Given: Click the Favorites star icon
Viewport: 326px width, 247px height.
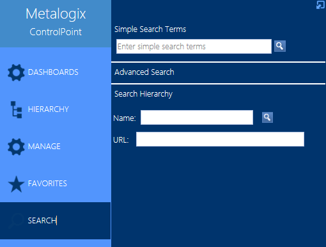Looking at the screenshot, I should coord(16,184).
